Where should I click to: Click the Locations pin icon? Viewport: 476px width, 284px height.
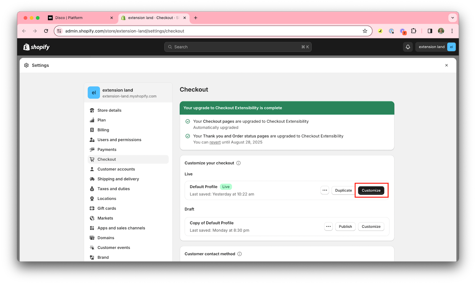(x=92, y=199)
